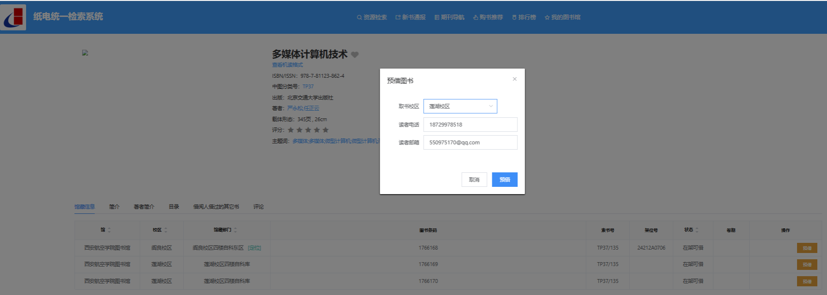Viewport: 827px width, 295px height.
Task: Sort the table by 校区 column arrows
Action: [166, 230]
